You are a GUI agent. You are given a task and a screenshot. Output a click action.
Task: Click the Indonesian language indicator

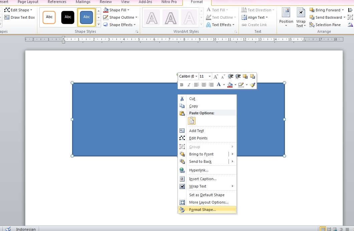coord(25,229)
